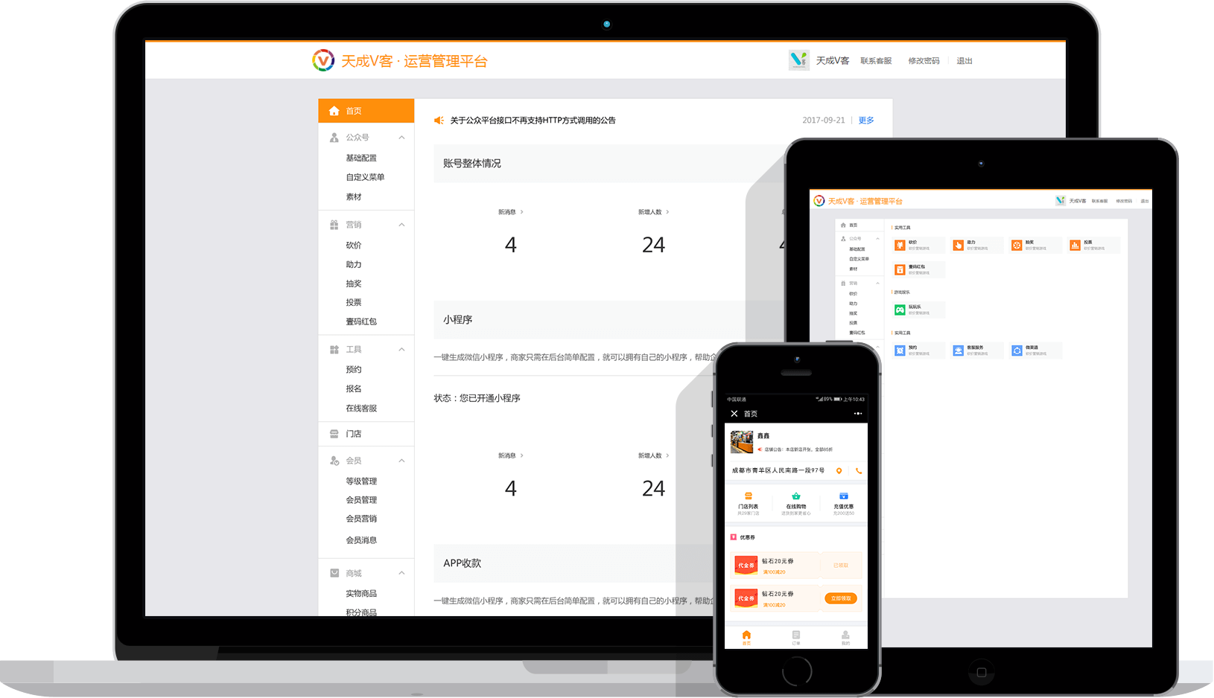This screenshot has height=698, width=1214.
Task: Open 在线购物 basket icon on the phone
Action: 795,496
